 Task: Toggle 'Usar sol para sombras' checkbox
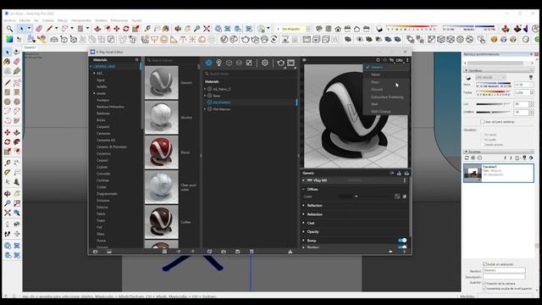click(482, 122)
